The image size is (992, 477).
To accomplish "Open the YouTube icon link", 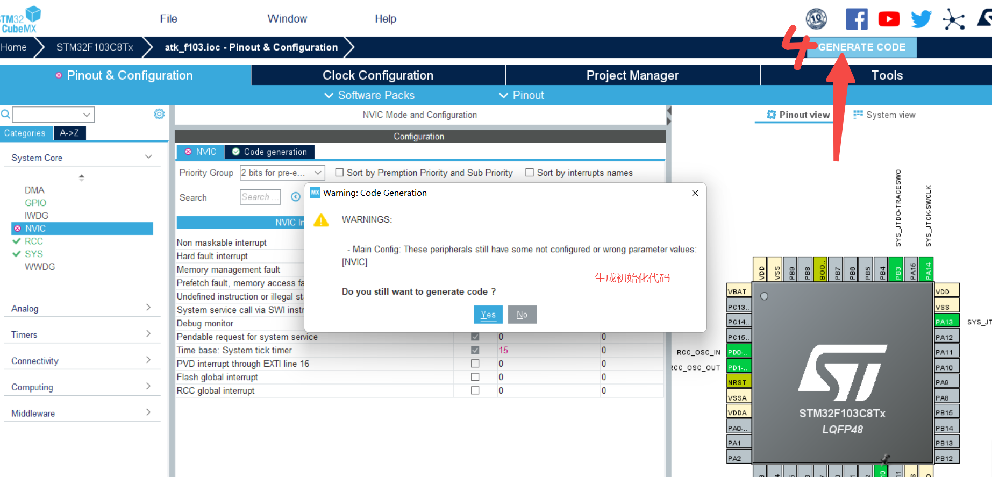I will [x=889, y=19].
